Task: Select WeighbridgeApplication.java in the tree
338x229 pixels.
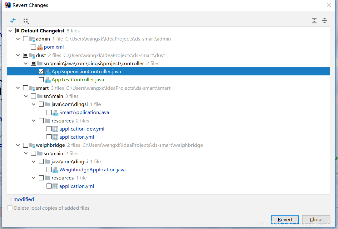Action: click(92, 170)
